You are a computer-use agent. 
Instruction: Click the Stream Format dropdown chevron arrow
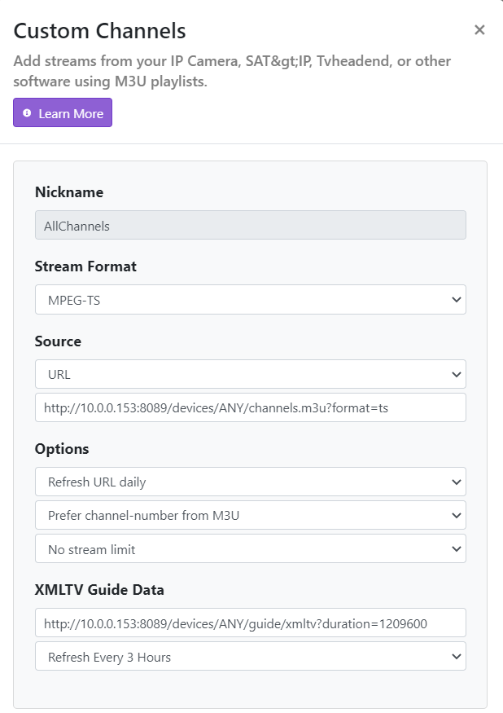coord(457,299)
